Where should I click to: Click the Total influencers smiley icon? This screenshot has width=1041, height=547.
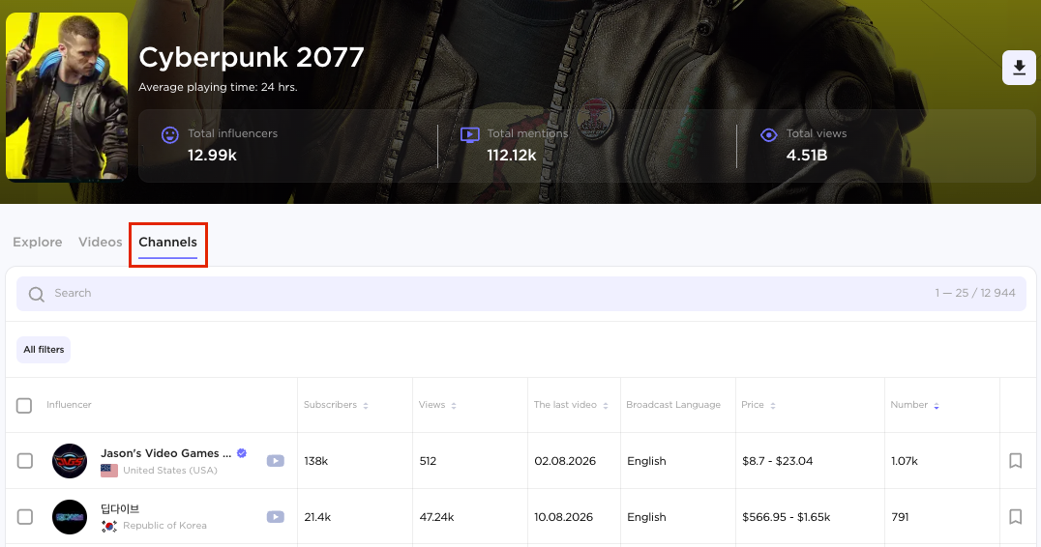point(170,135)
